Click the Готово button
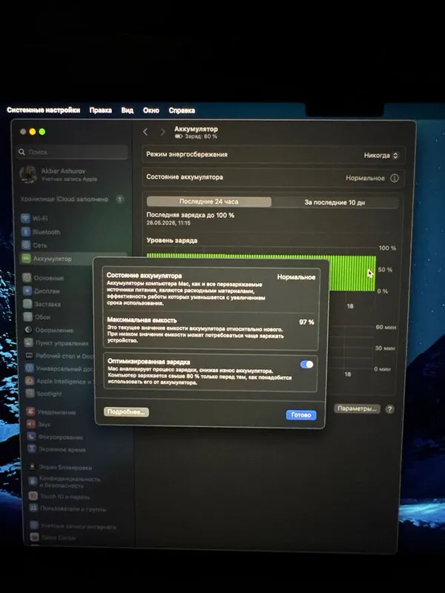Image resolution: width=445 pixels, height=593 pixels. [301, 415]
